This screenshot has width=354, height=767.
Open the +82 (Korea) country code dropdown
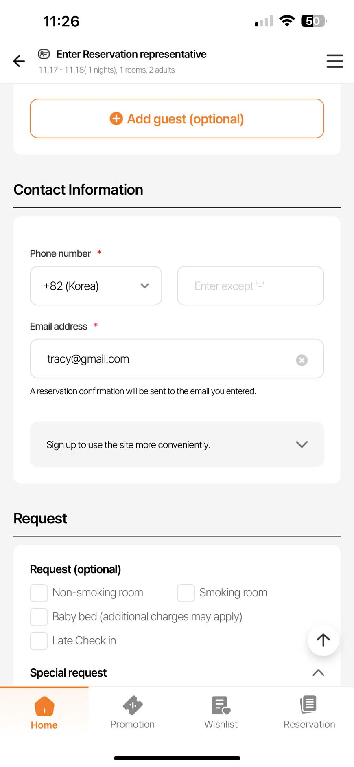point(96,286)
